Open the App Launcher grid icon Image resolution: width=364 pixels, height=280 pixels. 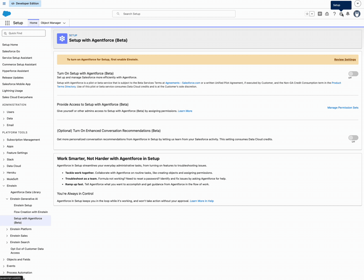coord(7,22)
